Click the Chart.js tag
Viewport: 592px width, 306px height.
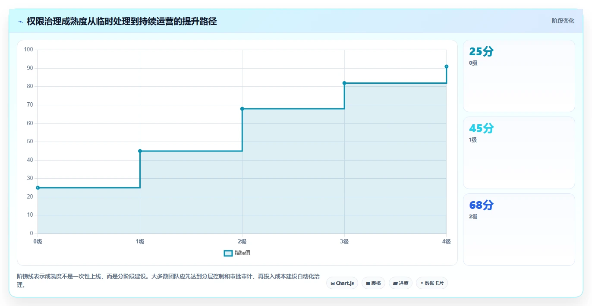342,283
